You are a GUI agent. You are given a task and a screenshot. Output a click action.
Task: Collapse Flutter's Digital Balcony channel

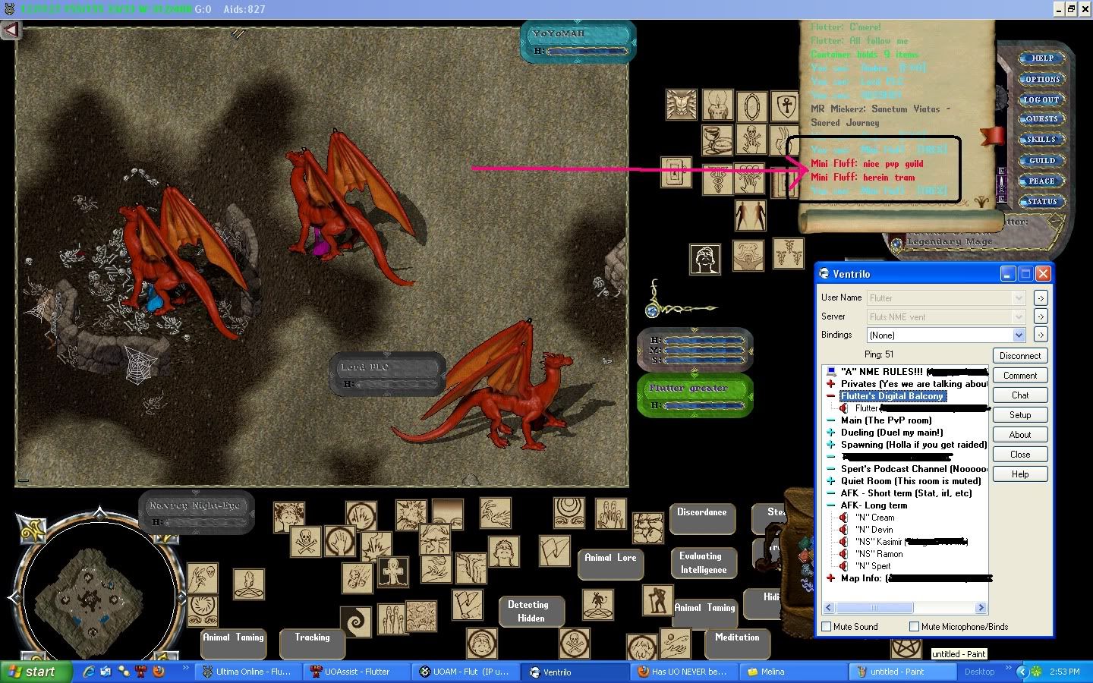[831, 396]
